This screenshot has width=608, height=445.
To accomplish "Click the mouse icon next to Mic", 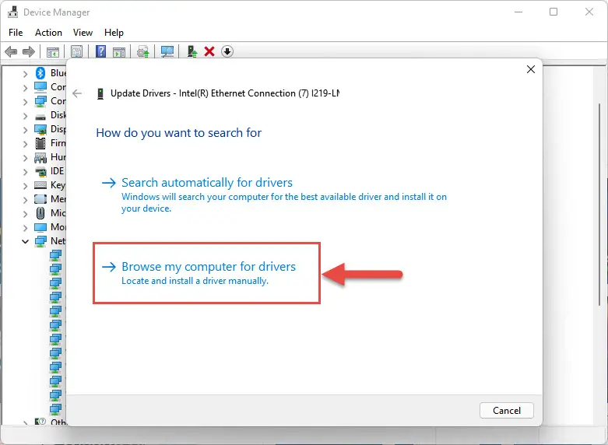I will (40, 213).
